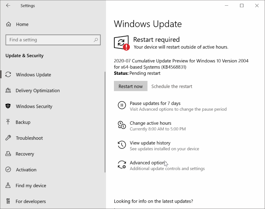This screenshot has height=209, width=265.
Task: Click the Backup arrow icon
Action: pos(8,122)
